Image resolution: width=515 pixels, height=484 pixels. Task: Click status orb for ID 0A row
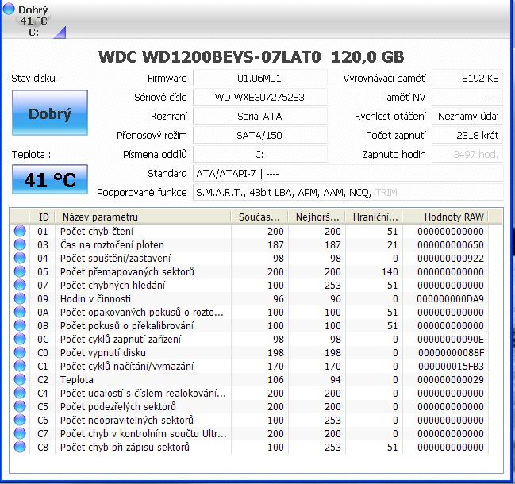20,312
